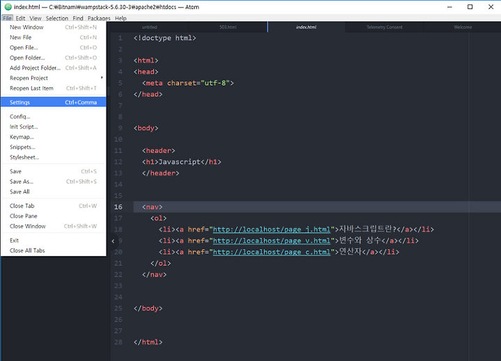Click the meta charset="utf-8" line

[188, 83]
